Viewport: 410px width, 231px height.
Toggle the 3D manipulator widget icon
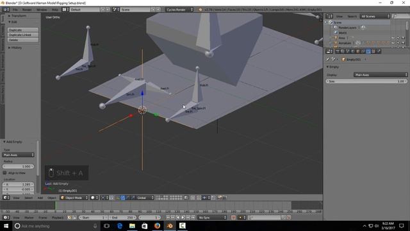point(118,198)
